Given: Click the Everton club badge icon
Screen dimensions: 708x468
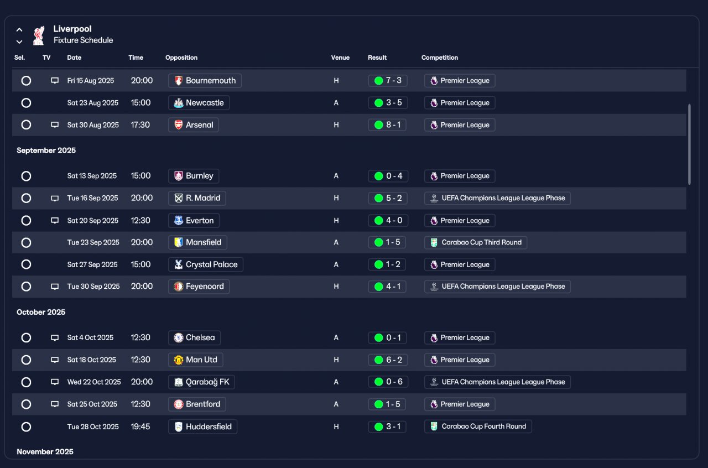Looking at the screenshot, I should tap(178, 220).
